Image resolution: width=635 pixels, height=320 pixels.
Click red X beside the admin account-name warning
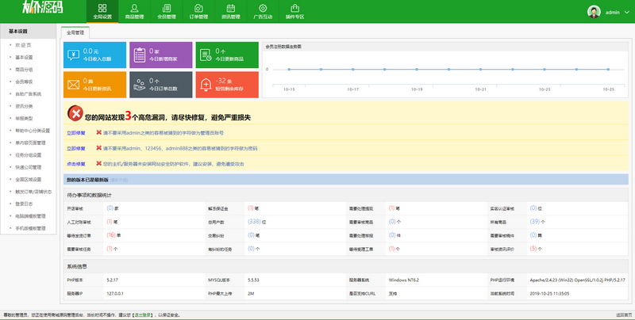point(98,132)
